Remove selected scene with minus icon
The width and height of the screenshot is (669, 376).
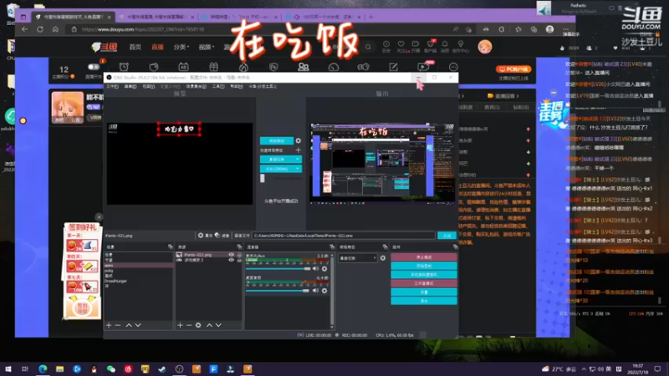coord(118,325)
